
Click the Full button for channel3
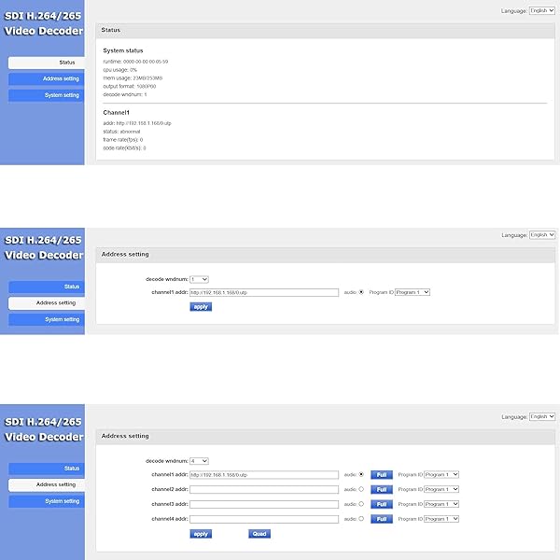coord(380,504)
